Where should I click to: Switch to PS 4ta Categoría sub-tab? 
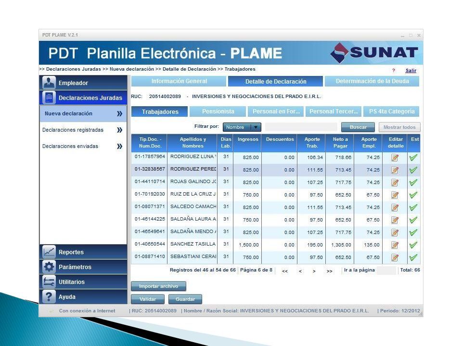(392, 111)
